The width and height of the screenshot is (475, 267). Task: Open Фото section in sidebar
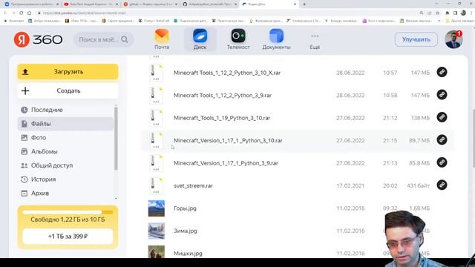pyautogui.click(x=65, y=138)
